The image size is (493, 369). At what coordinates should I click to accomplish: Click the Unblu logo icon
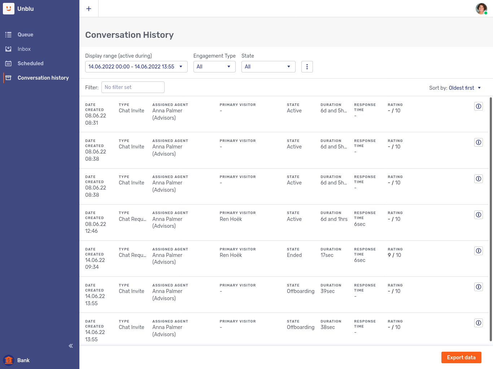9,9
